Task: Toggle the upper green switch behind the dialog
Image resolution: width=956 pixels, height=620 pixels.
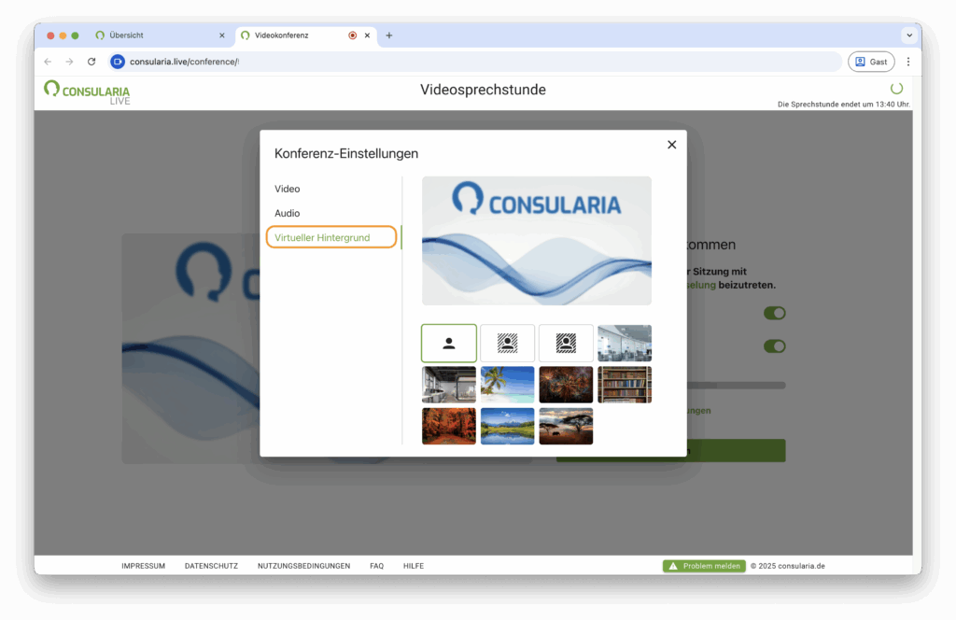Action: 774,313
